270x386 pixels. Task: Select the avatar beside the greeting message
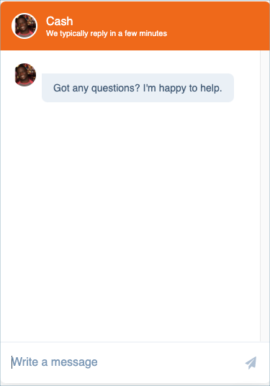25,75
